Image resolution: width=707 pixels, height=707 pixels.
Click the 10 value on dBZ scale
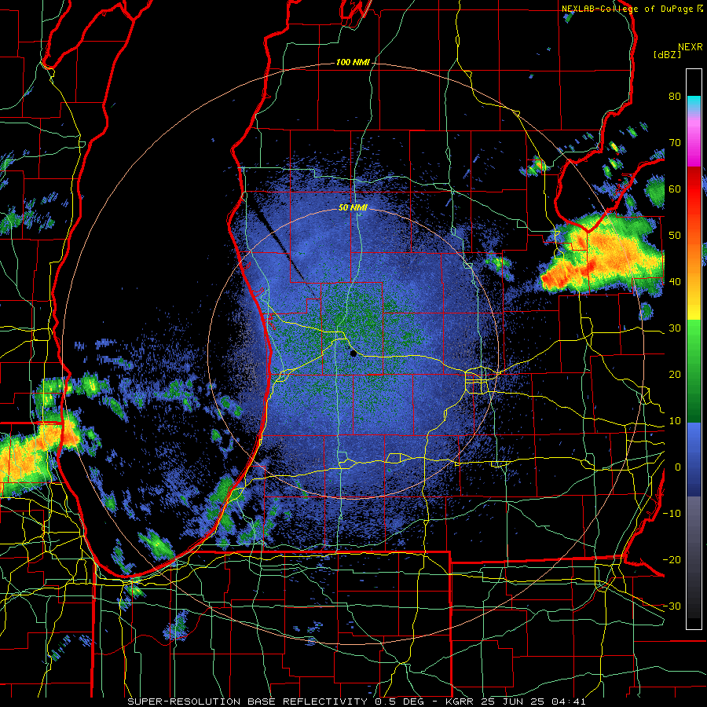[675, 421]
